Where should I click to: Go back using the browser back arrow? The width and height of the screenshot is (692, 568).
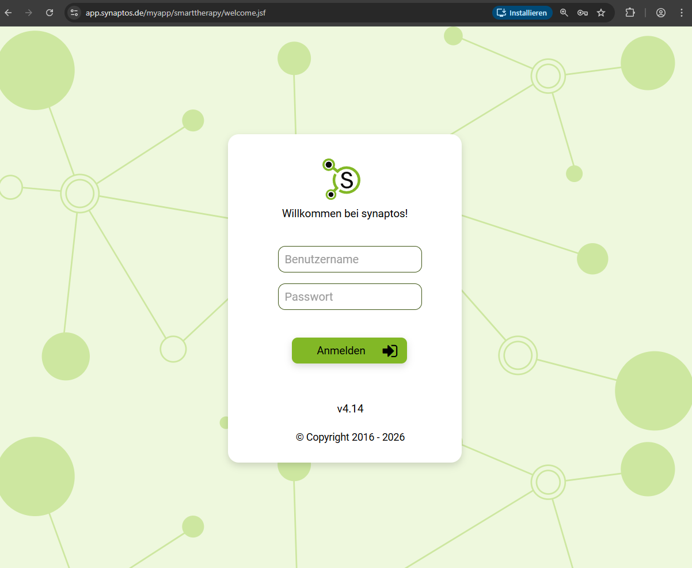tap(9, 13)
